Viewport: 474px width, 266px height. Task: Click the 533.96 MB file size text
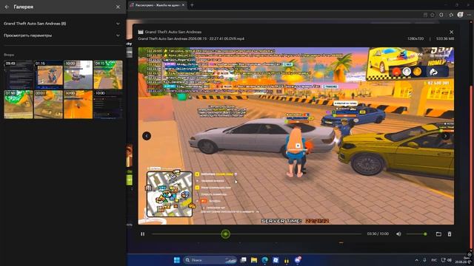pyautogui.click(x=445, y=38)
